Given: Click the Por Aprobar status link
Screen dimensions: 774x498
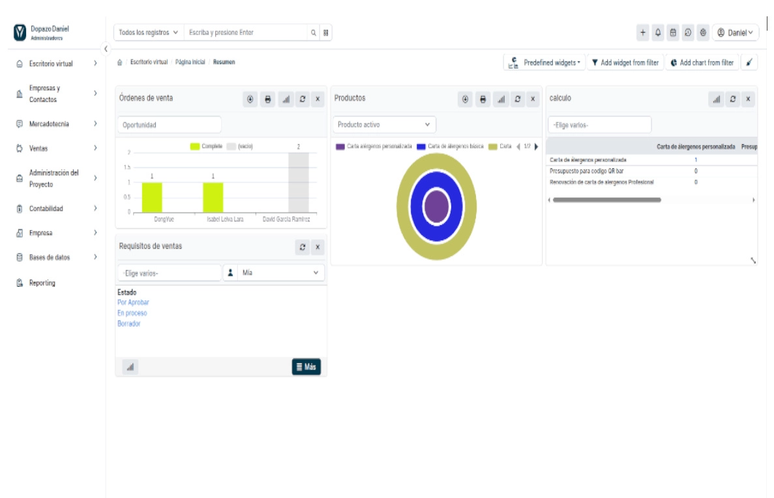Looking at the screenshot, I should (133, 303).
